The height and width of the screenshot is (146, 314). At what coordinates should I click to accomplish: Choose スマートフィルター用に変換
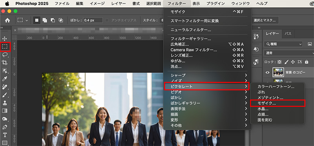click(207, 21)
